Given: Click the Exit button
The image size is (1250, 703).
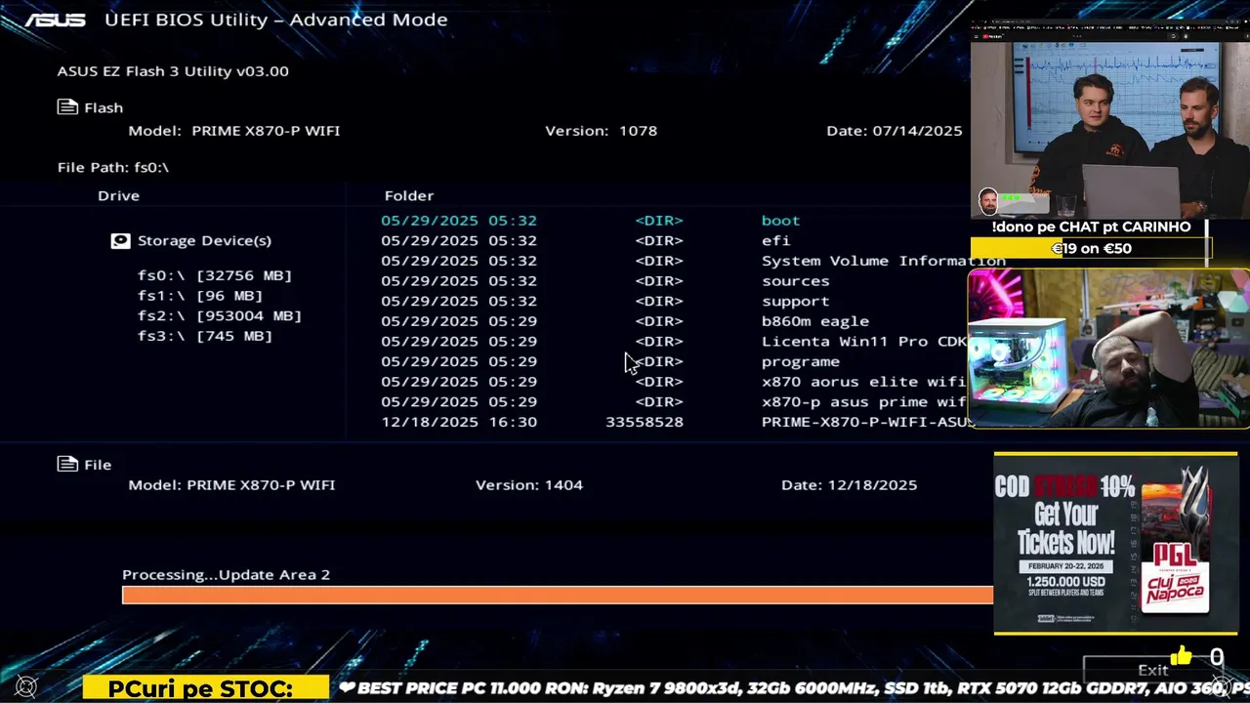Looking at the screenshot, I should tap(1153, 670).
